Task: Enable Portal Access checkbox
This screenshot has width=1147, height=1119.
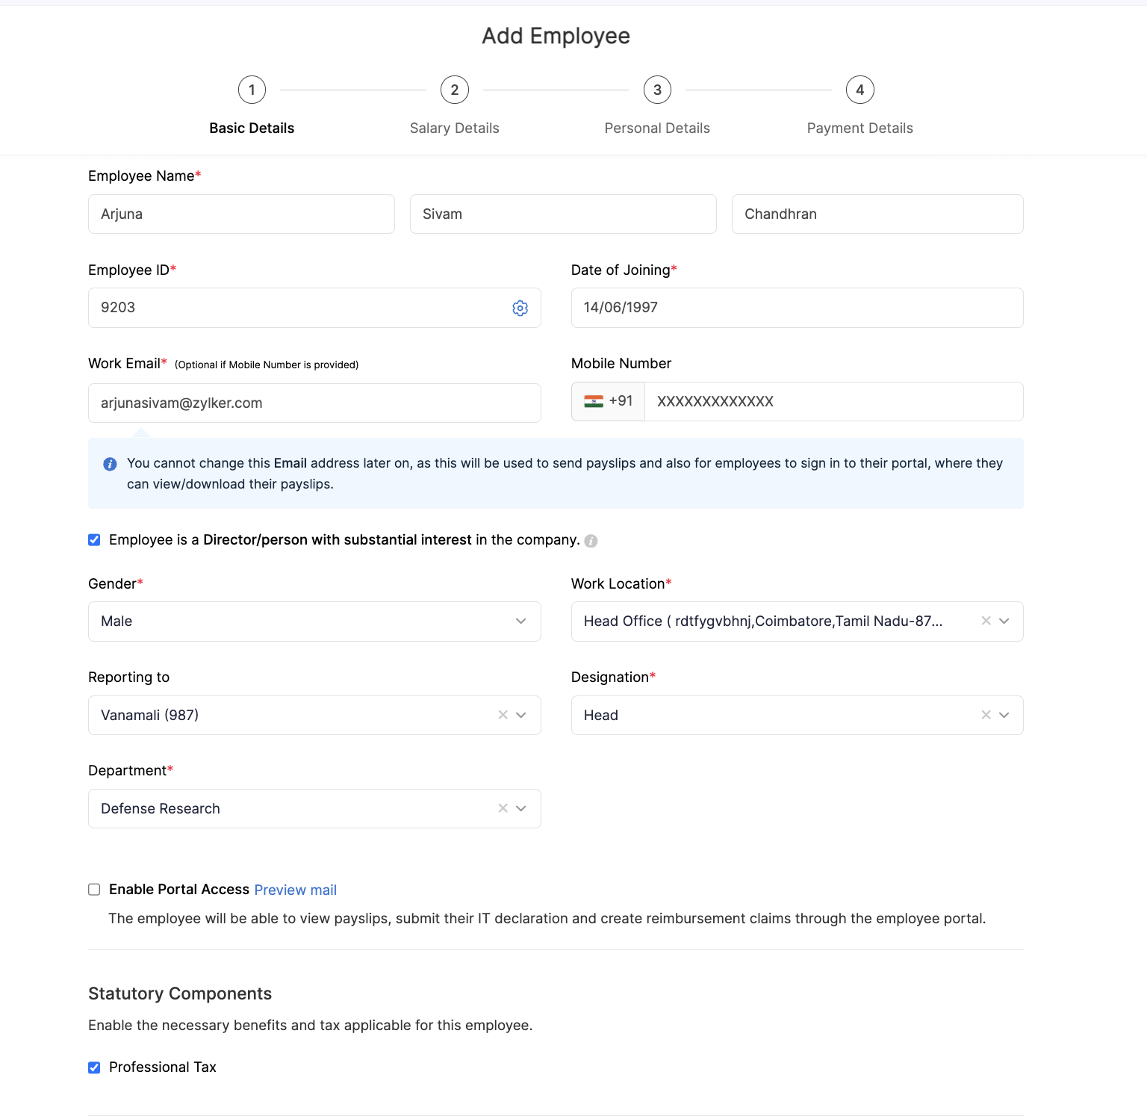Action: click(94, 890)
